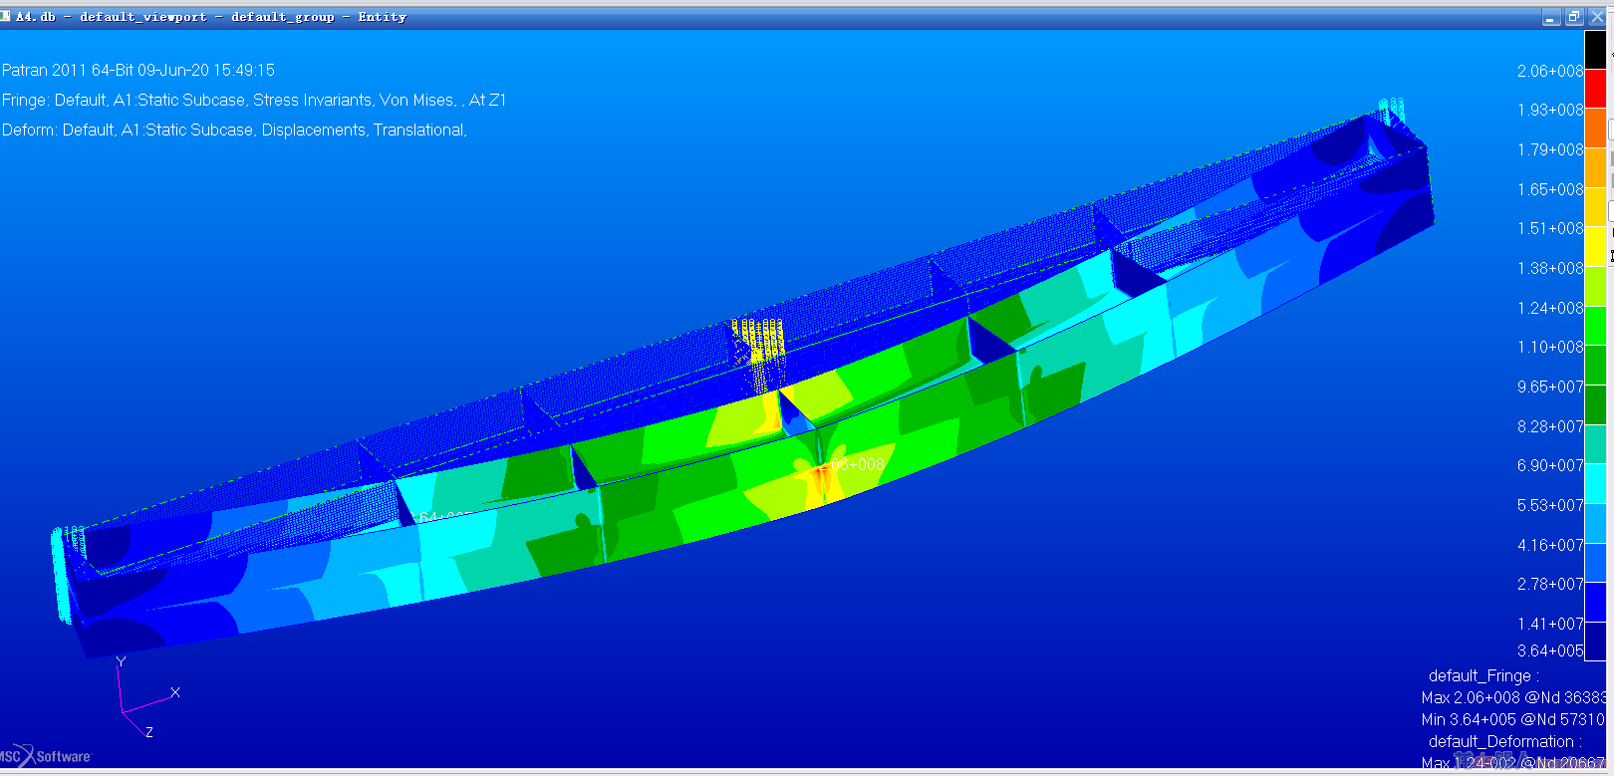This screenshot has height=776, width=1614.
Task: Pick yellow swatch between 1.51+008 and 1.38+008
Action: [1595, 246]
